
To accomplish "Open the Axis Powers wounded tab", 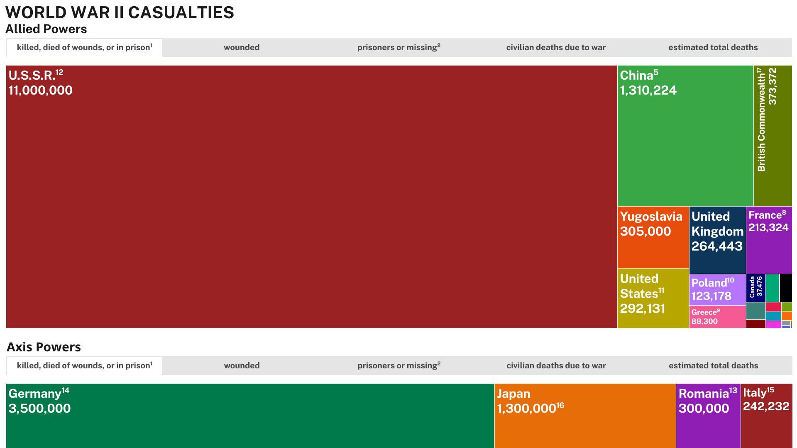I will (242, 366).
